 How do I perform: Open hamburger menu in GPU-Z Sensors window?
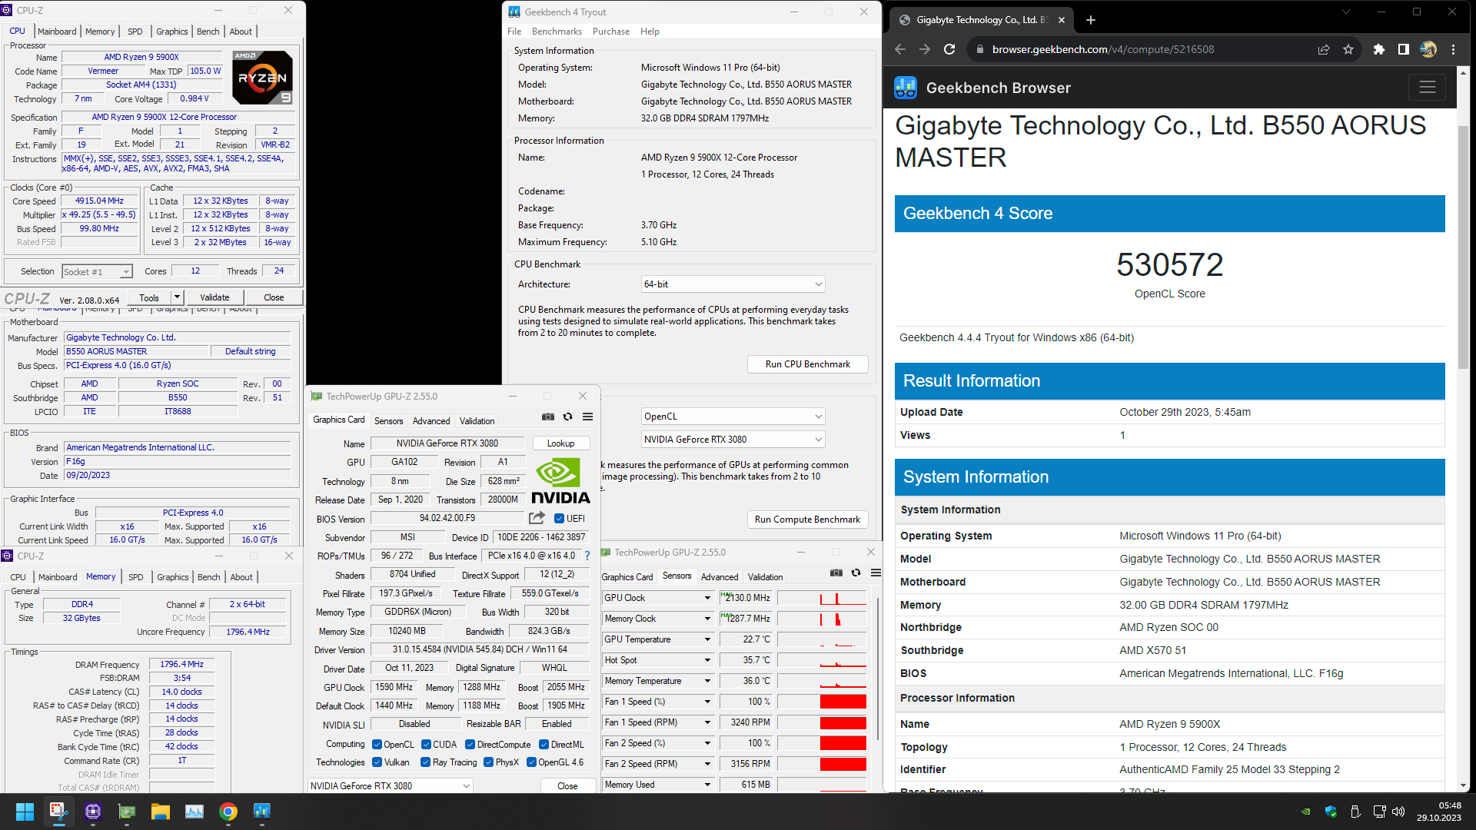(x=876, y=573)
